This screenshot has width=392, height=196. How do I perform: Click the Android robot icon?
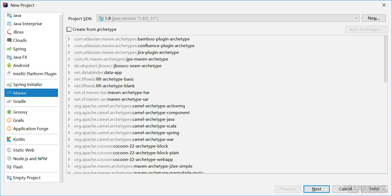(9, 65)
